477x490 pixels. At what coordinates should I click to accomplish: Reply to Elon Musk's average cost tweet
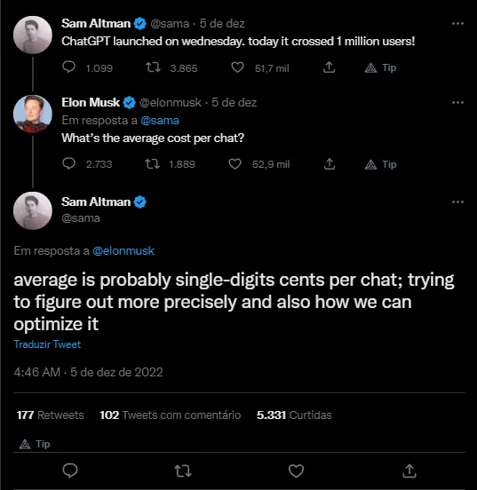coord(68,163)
